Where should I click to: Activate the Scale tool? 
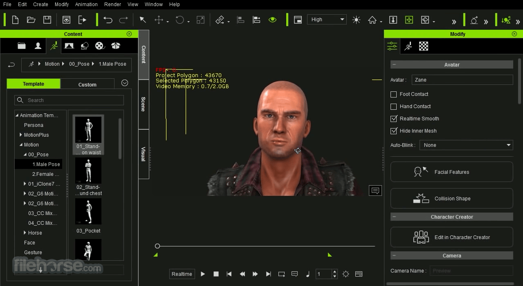coord(200,20)
